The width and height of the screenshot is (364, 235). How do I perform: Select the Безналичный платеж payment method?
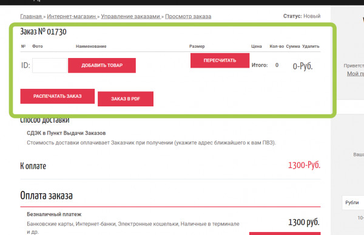54,214
